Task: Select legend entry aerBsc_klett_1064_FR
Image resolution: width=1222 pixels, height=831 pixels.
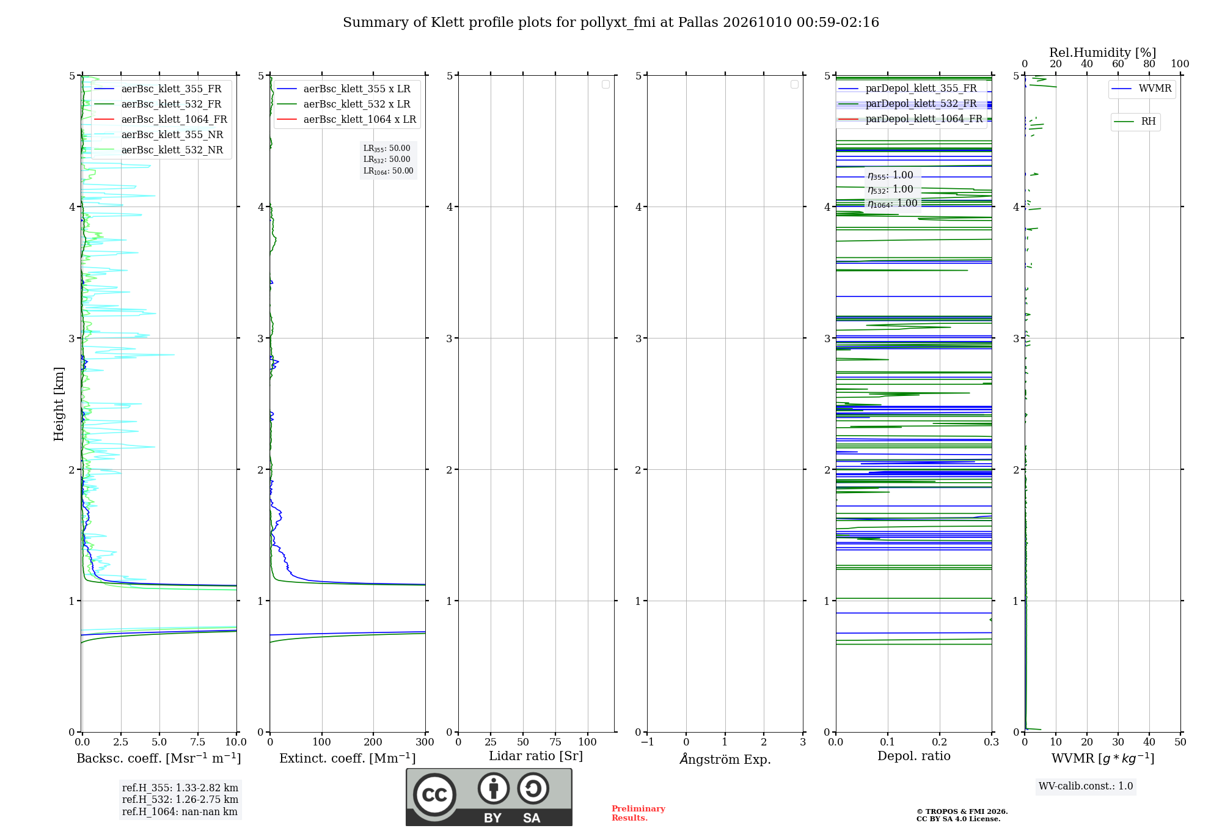Action: (161, 120)
